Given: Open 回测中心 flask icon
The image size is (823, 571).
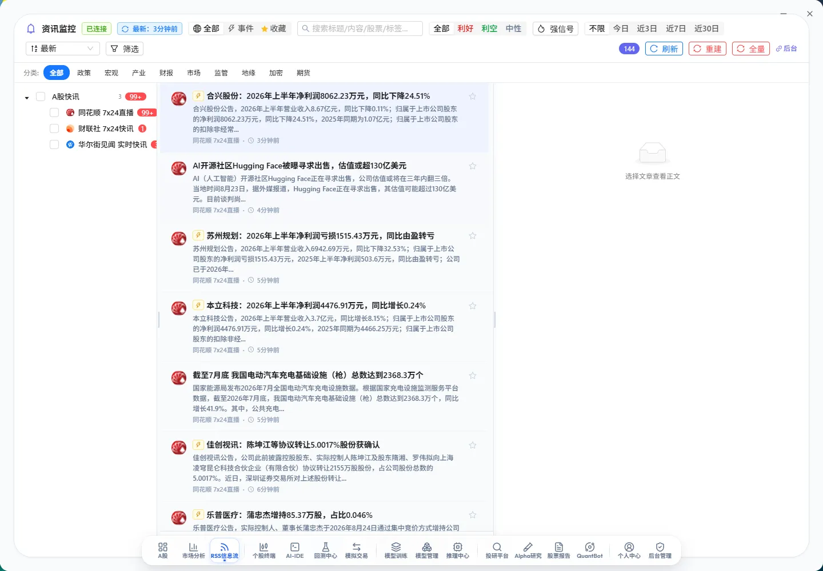Looking at the screenshot, I should (x=326, y=550).
